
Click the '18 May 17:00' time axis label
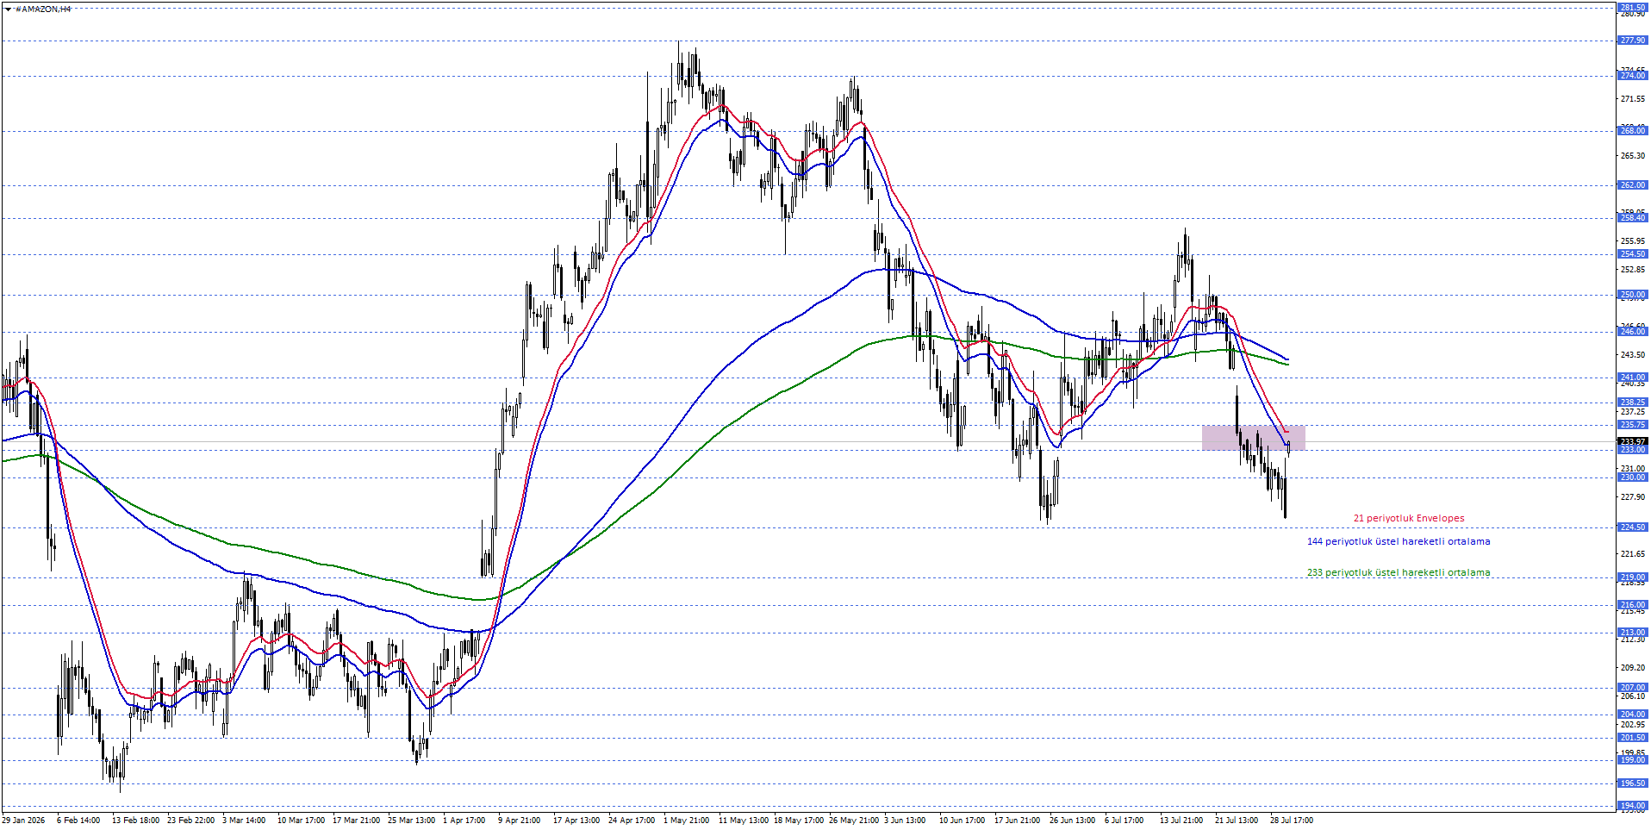[x=799, y=821]
